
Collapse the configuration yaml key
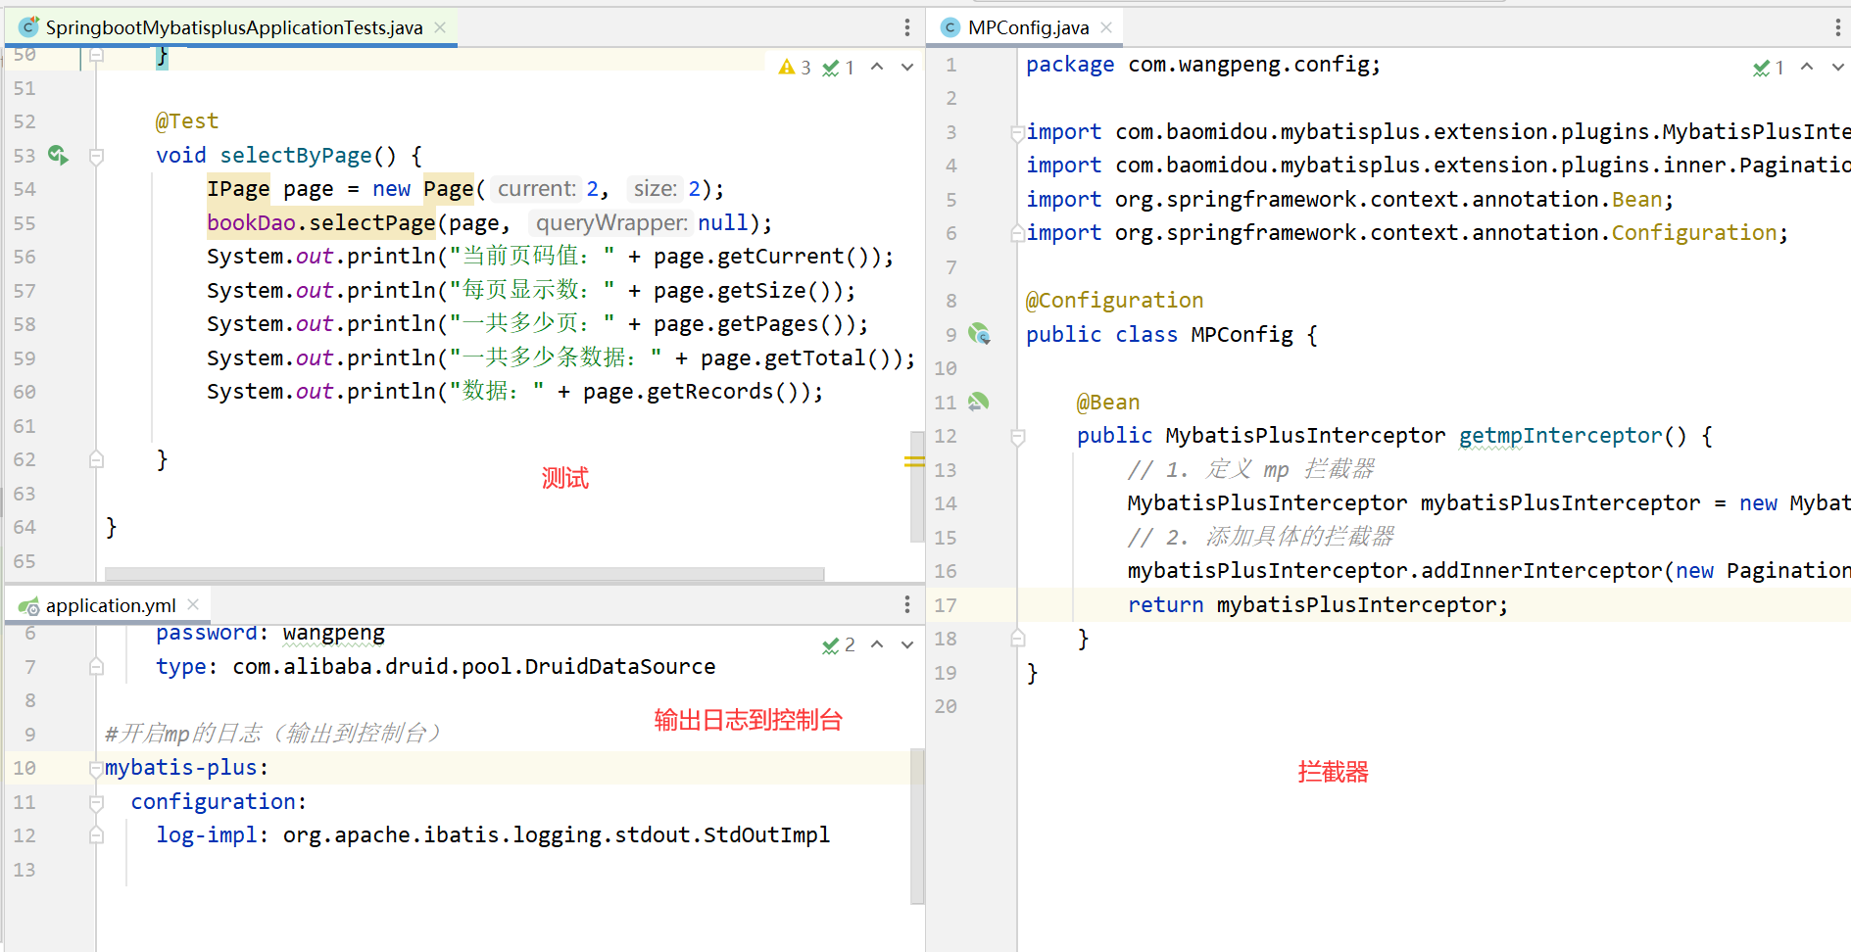96,802
